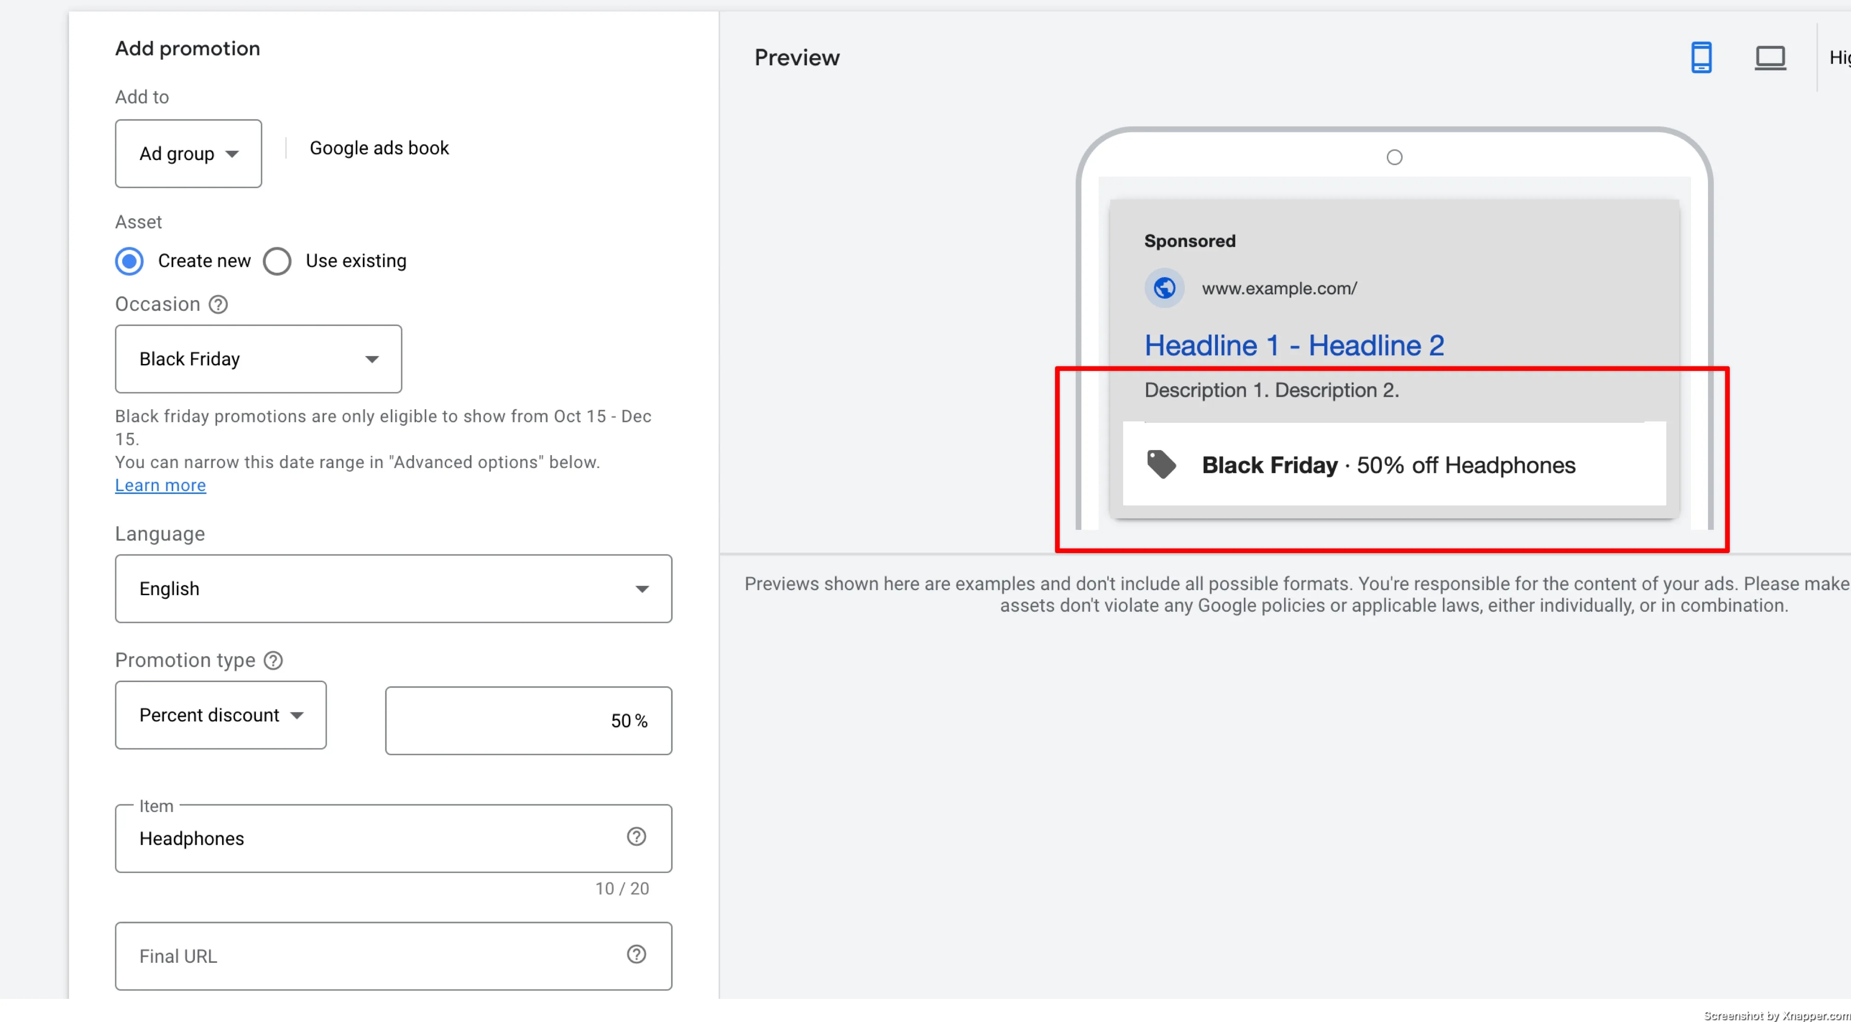Click into the Final URL field
The height and width of the screenshot is (1022, 1851).
393,956
